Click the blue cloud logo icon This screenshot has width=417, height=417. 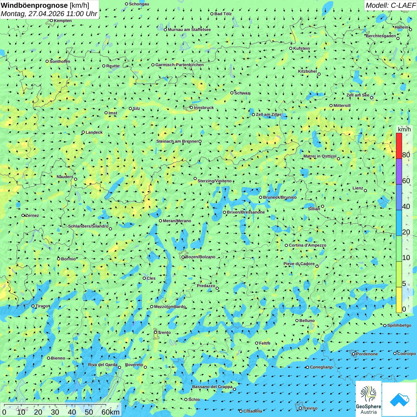(399, 399)
